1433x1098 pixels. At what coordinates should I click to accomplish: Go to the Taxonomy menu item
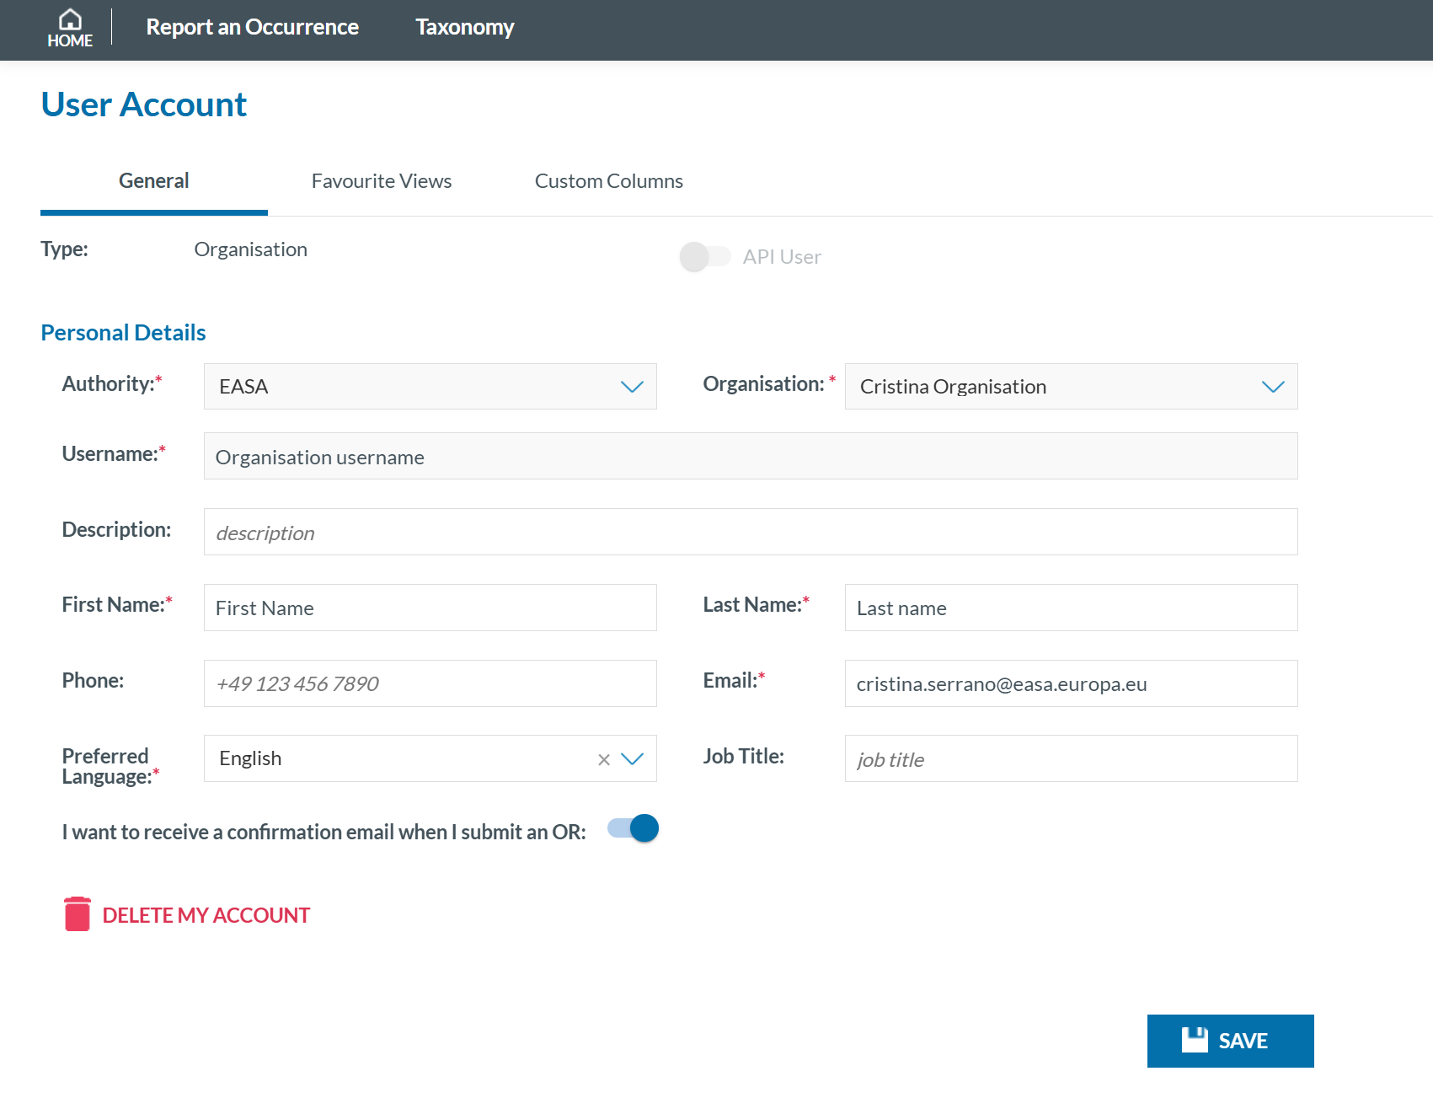(464, 27)
